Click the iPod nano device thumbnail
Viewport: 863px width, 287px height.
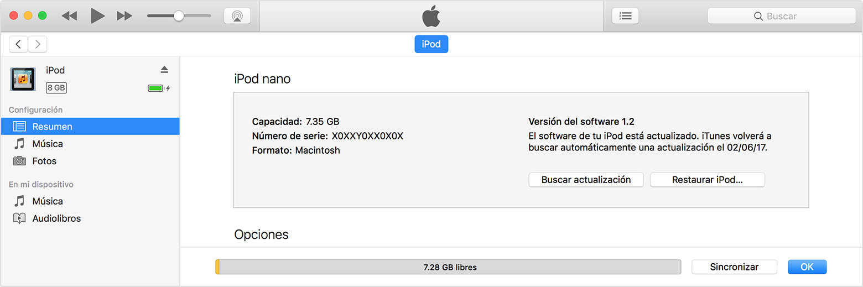point(23,79)
